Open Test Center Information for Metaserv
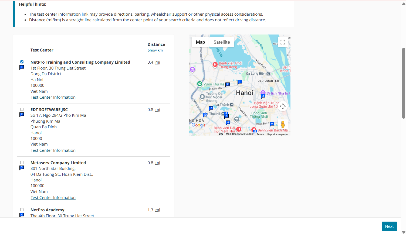 click(53, 198)
